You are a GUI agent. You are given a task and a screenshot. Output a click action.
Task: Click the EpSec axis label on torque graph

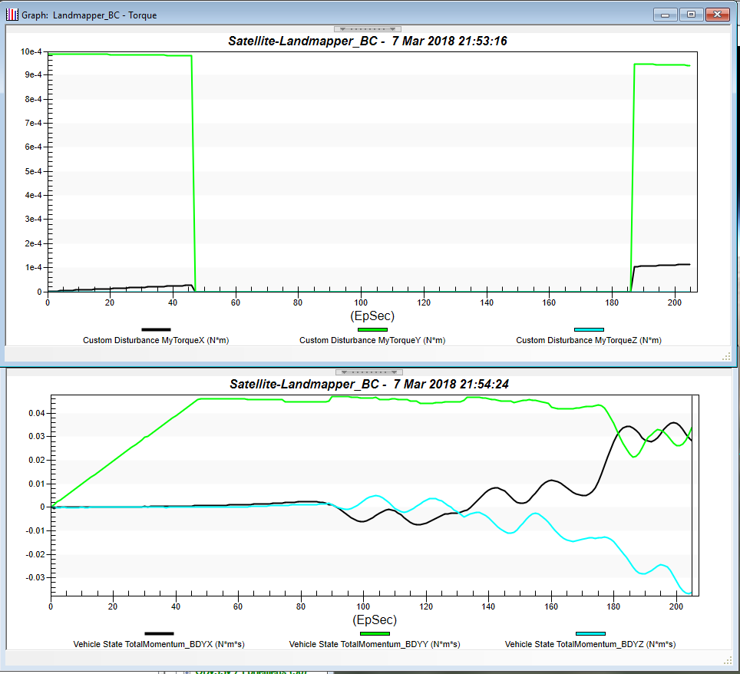(x=372, y=316)
